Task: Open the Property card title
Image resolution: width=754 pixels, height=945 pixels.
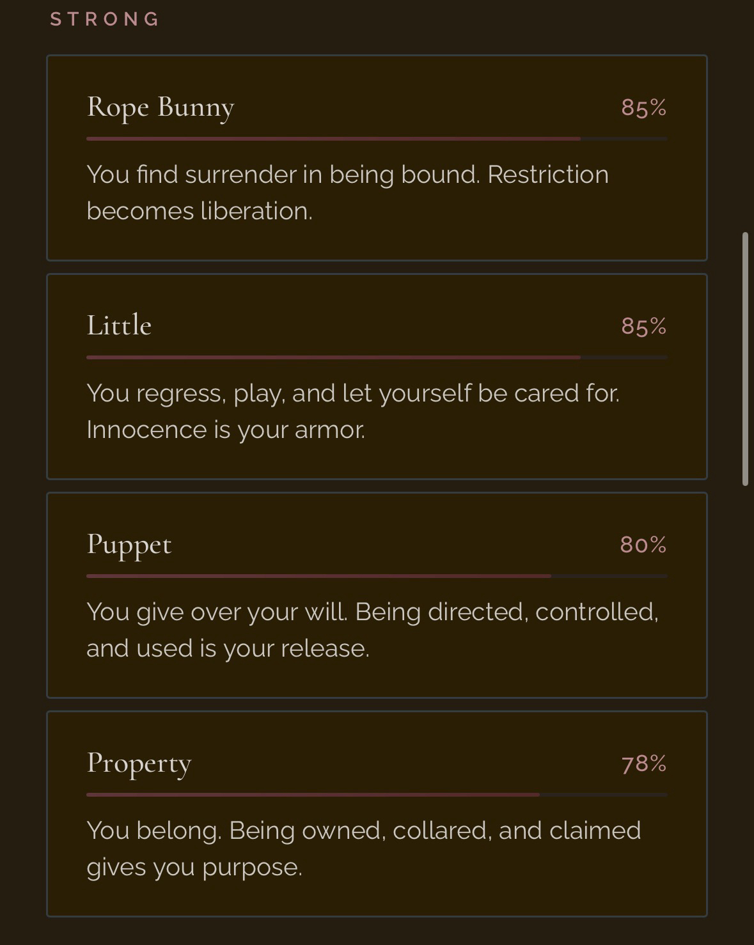Action: (x=139, y=763)
